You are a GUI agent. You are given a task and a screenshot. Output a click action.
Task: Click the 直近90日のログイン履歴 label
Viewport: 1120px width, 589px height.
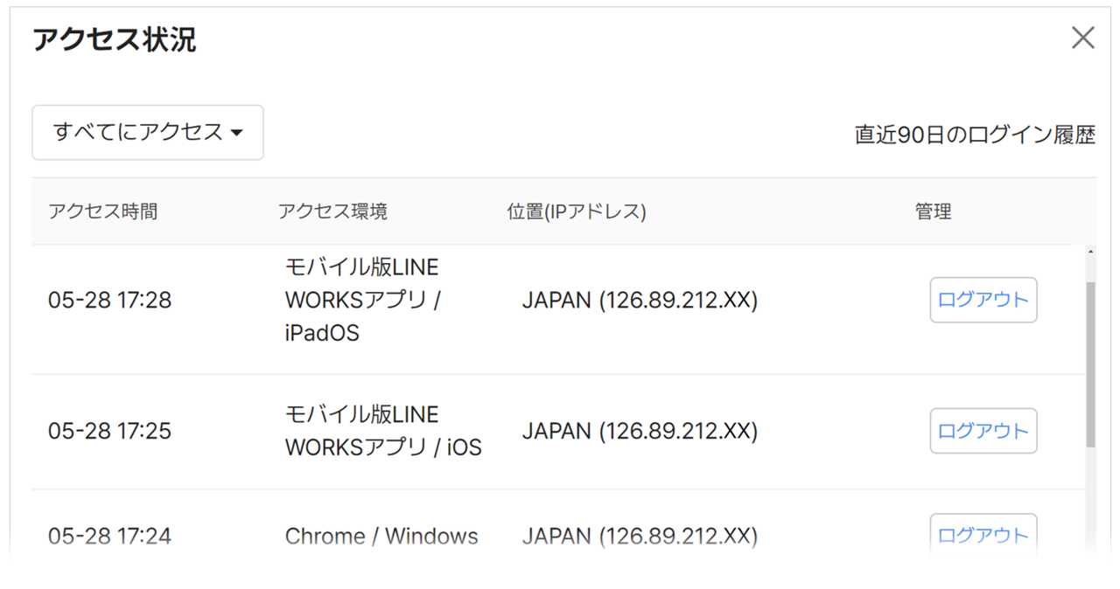[x=975, y=135]
